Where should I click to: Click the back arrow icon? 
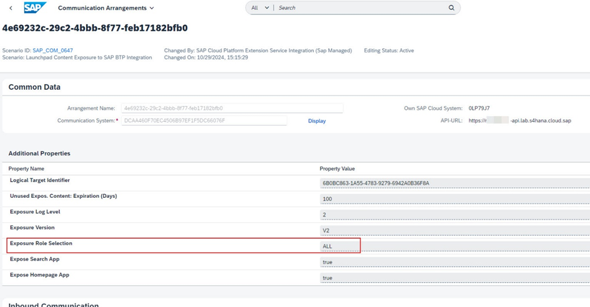11,8
